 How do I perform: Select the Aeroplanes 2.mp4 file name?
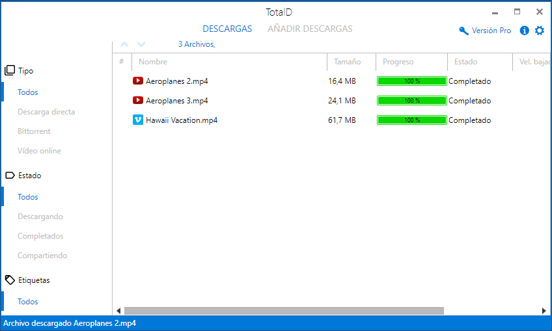tap(176, 81)
